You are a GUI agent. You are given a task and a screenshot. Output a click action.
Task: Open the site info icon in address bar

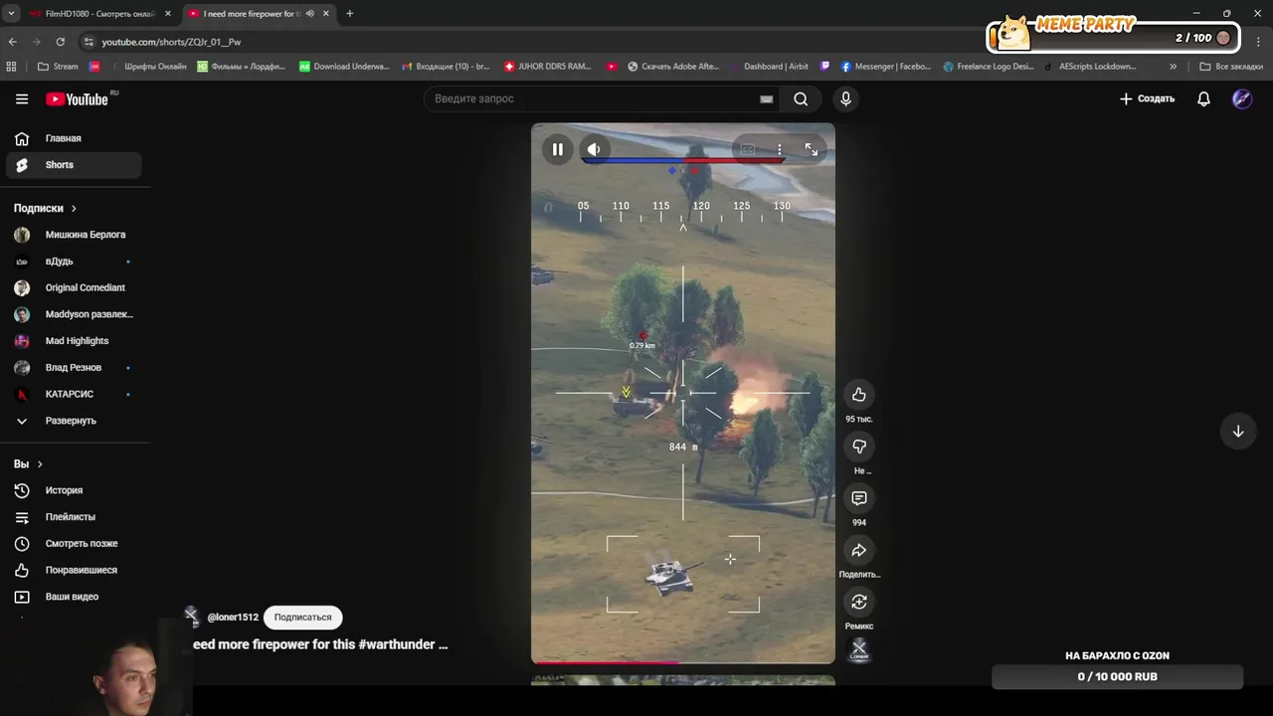tap(89, 42)
